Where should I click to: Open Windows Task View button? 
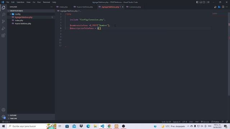[x=60, y=126]
